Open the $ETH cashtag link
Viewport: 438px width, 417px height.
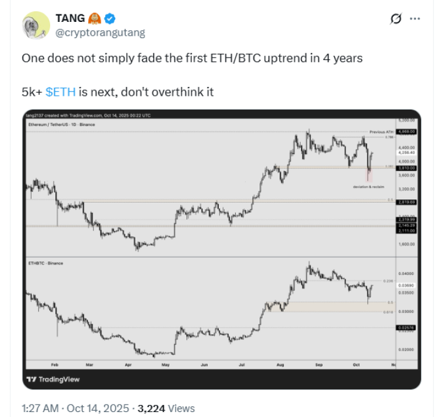tap(61, 91)
